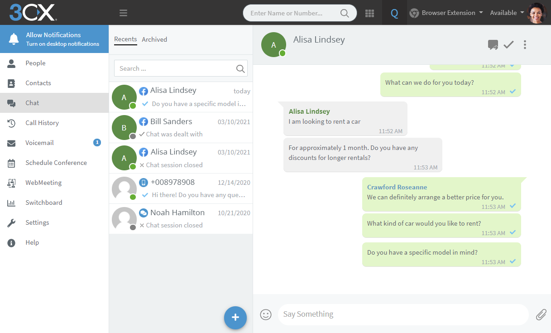Image resolution: width=551 pixels, height=333 pixels.
Task: Go to Voicemail in sidebar
Action: [x=39, y=143]
